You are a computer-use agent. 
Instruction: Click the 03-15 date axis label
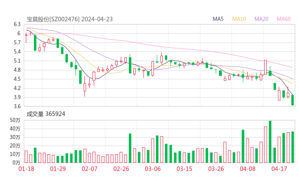[184, 169]
